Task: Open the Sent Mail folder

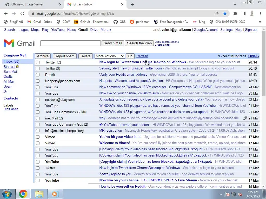Action: (10, 72)
